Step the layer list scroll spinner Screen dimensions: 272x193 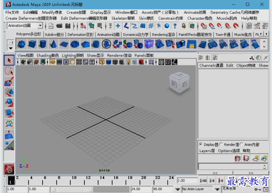click(x=265, y=167)
